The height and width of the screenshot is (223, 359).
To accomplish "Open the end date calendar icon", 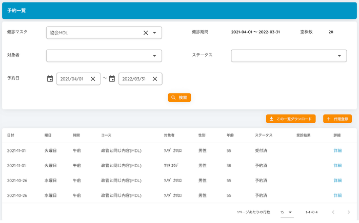I will pyautogui.click(x=112, y=79).
